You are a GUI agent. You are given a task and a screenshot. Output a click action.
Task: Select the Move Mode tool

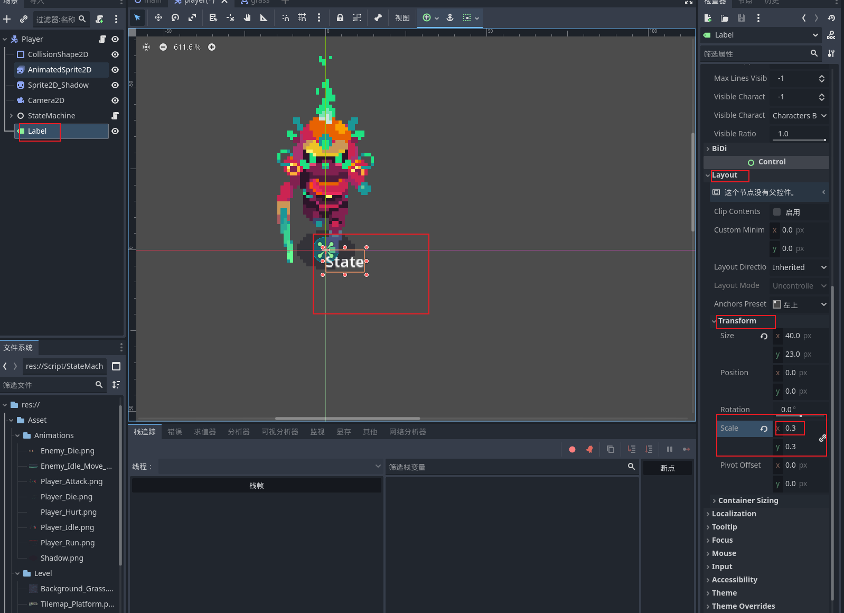pyautogui.click(x=158, y=17)
